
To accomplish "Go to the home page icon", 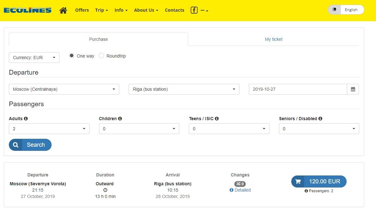I will coord(63,10).
